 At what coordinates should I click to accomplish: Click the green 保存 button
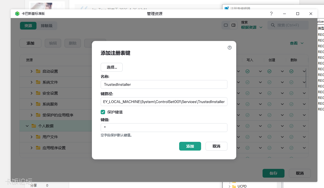[x=273, y=173]
